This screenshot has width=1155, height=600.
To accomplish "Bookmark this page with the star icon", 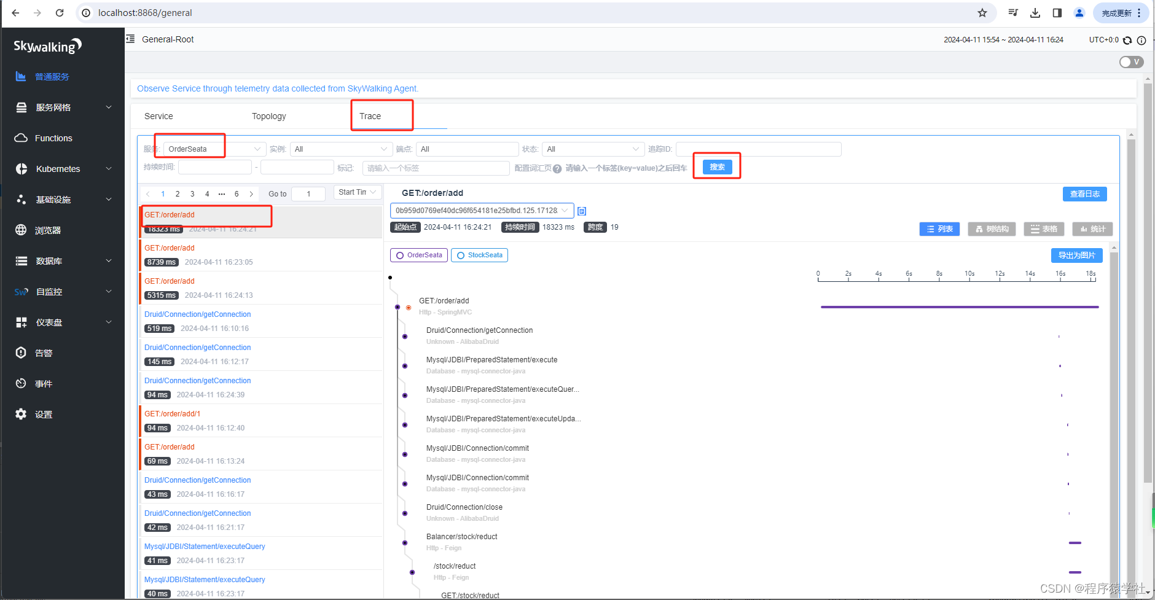I will point(982,13).
